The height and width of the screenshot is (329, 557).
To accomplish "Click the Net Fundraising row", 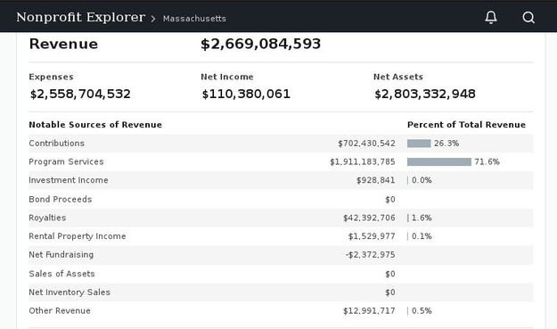I will pos(281,255).
